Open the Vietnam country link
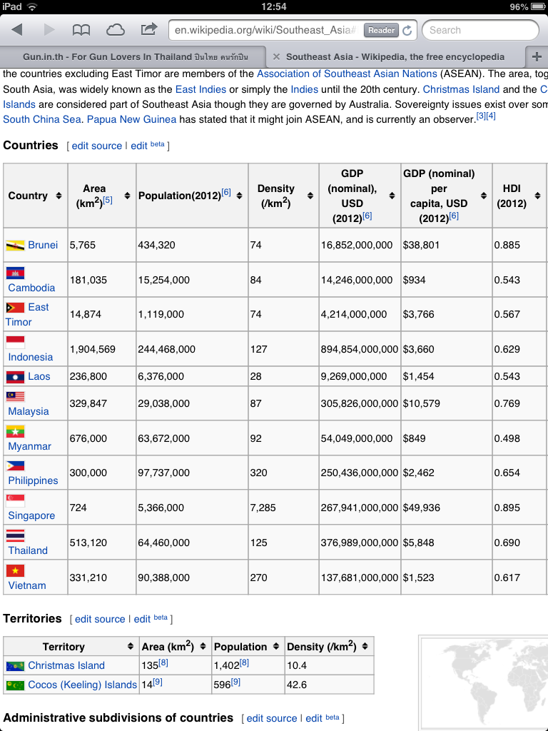 pyautogui.click(x=27, y=585)
